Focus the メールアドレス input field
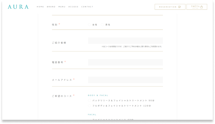Image resolution: width=215 pixels, height=124 pixels. coord(125,80)
